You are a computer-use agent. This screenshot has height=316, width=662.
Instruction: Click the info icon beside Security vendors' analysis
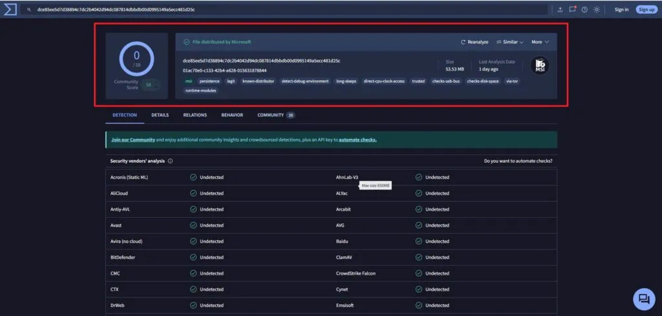click(x=170, y=161)
